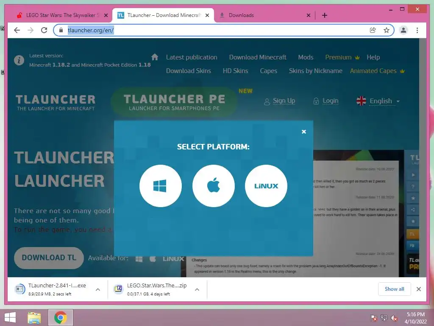Close the downloads bar

[419, 289]
